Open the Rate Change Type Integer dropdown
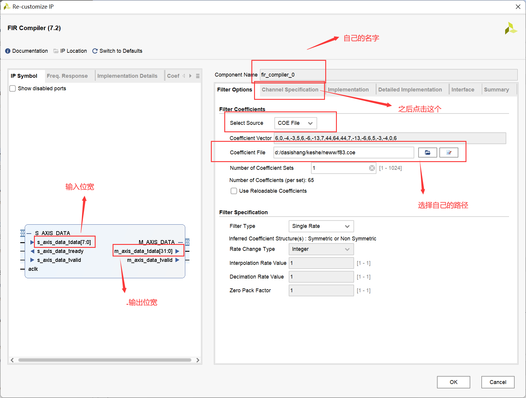Viewport: 526px width, 398px height. click(x=321, y=249)
